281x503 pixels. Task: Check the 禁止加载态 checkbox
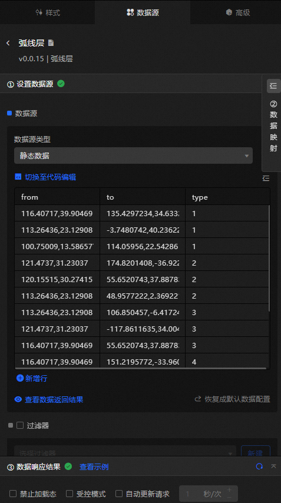point(13,494)
